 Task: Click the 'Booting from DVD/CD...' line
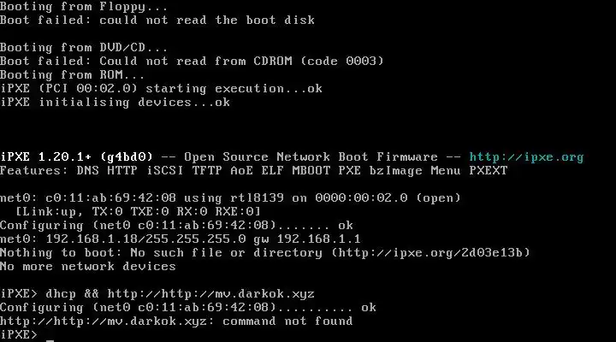coord(84,48)
